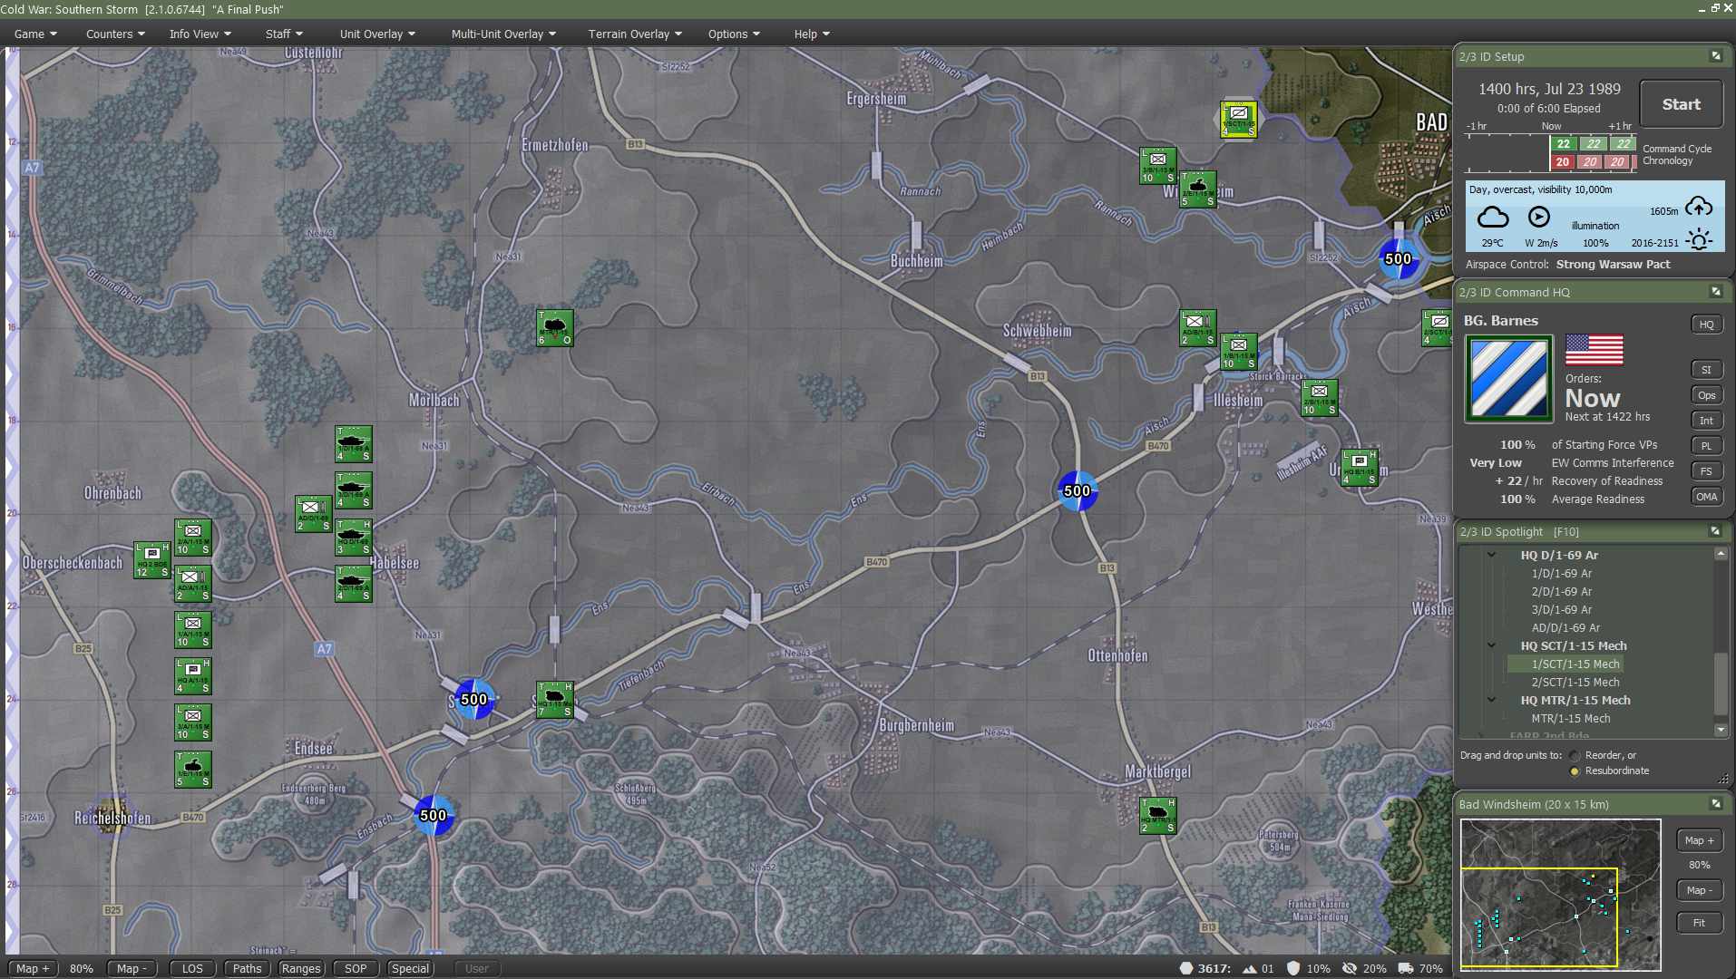Select the 2/A/1-15 M infantry counter

193,538
